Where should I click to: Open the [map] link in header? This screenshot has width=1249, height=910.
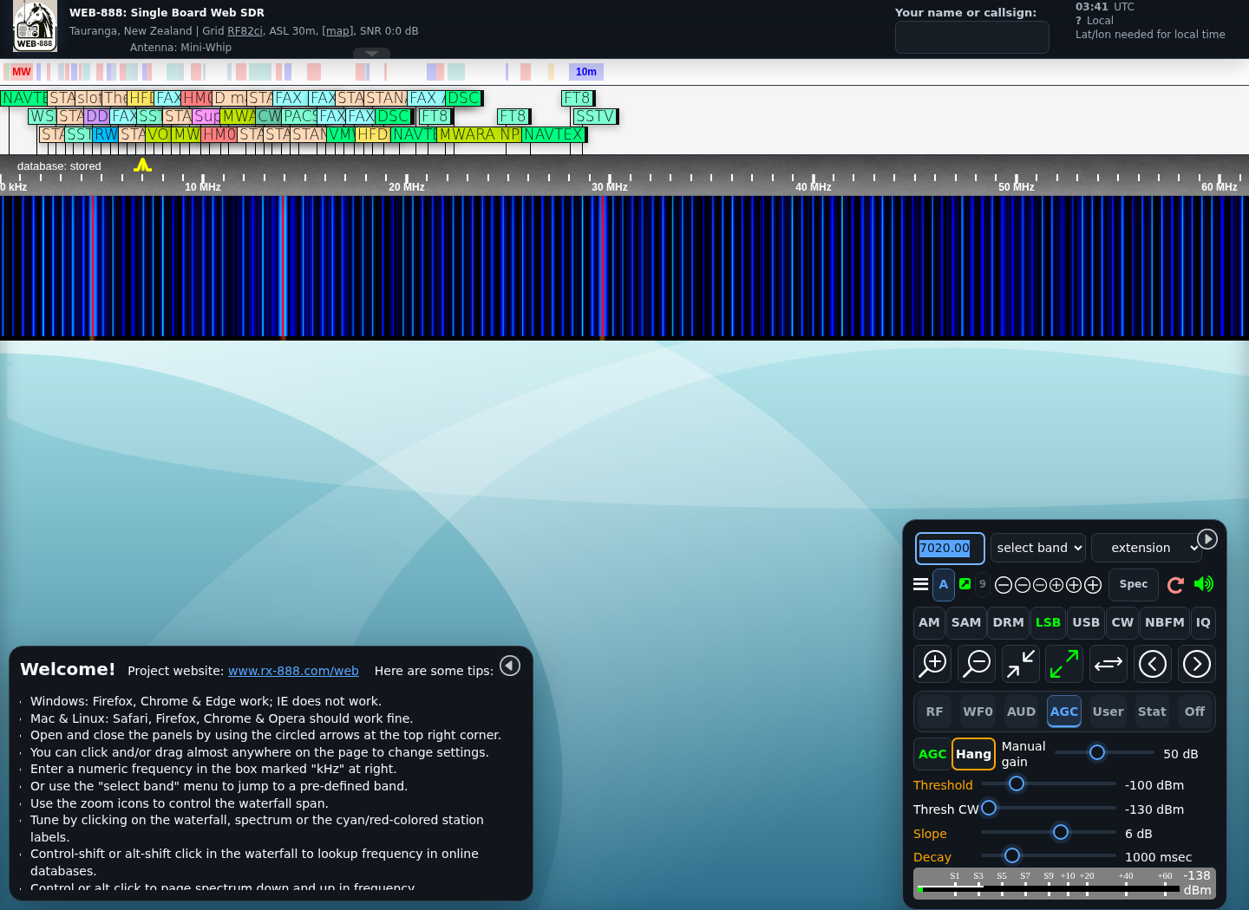tap(338, 31)
